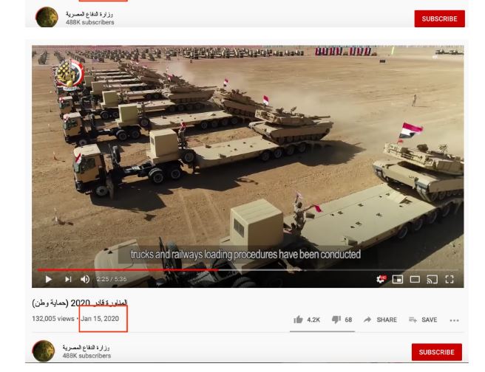Image resolution: width=485 pixels, height=372 pixels.
Task: Click the top red SUBSCRIBE button
Action: click(x=439, y=18)
